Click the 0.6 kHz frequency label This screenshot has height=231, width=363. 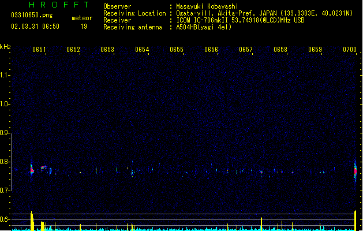tap(5, 219)
